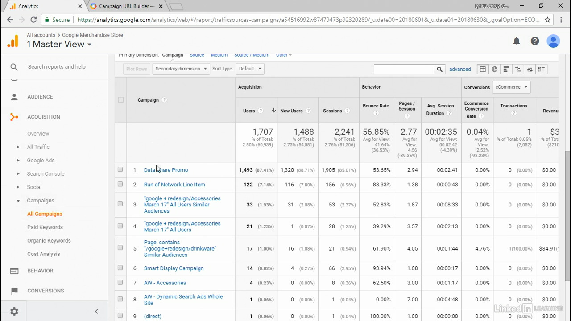Screen dimensions: 571x321
Task: Open the 1 Master View selector
Action: (x=59, y=44)
